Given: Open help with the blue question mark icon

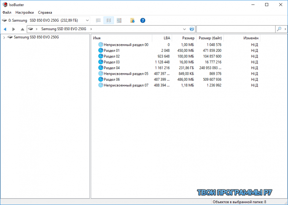Looking at the screenshot, I should 143,20.
